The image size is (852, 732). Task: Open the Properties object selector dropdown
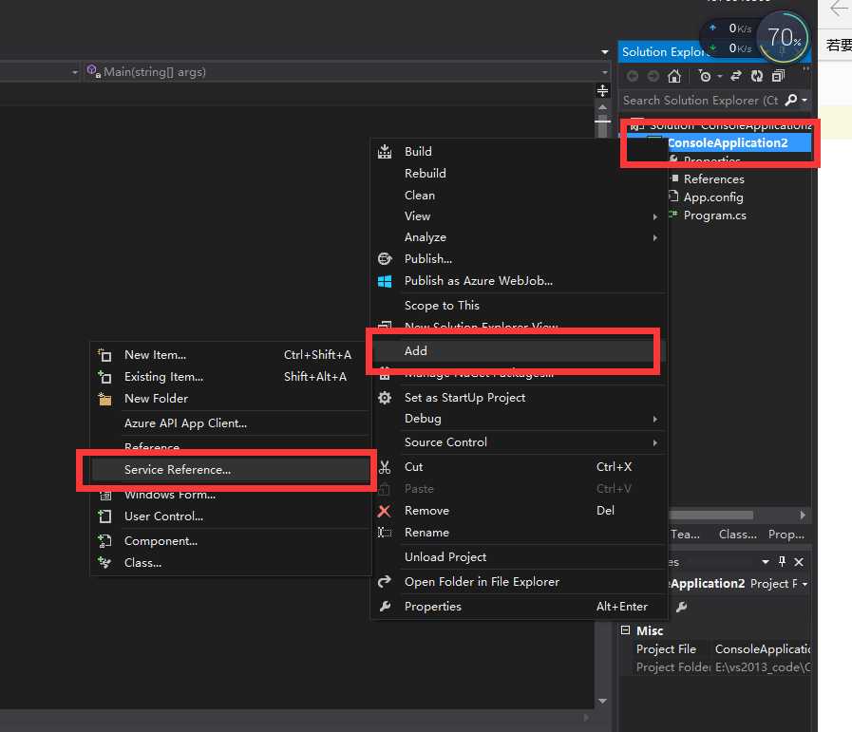[805, 584]
